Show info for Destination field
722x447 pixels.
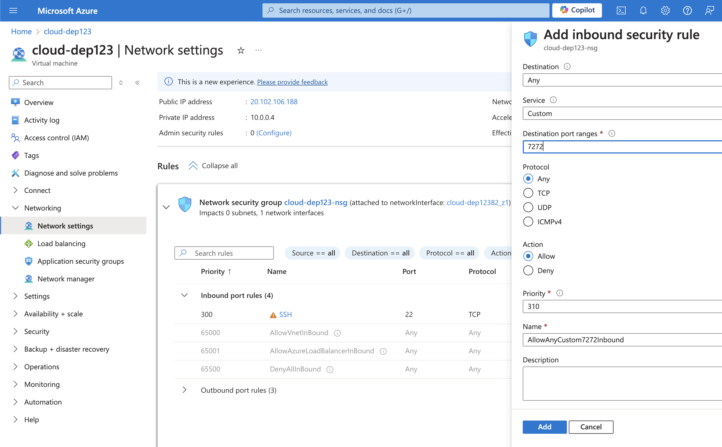[x=567, y=66]
